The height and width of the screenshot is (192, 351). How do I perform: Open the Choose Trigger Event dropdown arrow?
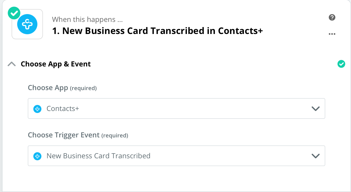[316, 156]
